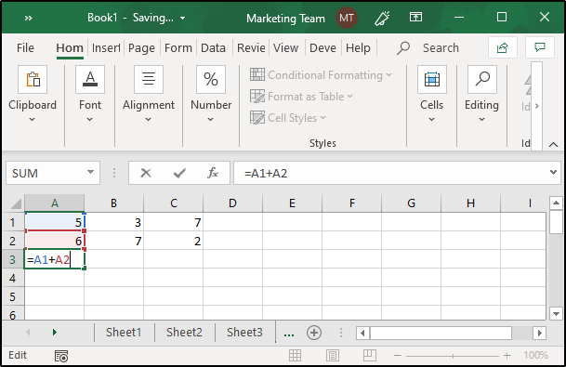Viewport: 566px width, 367px height.
Task: Open the Font group
Action: (x=90, y=95)
